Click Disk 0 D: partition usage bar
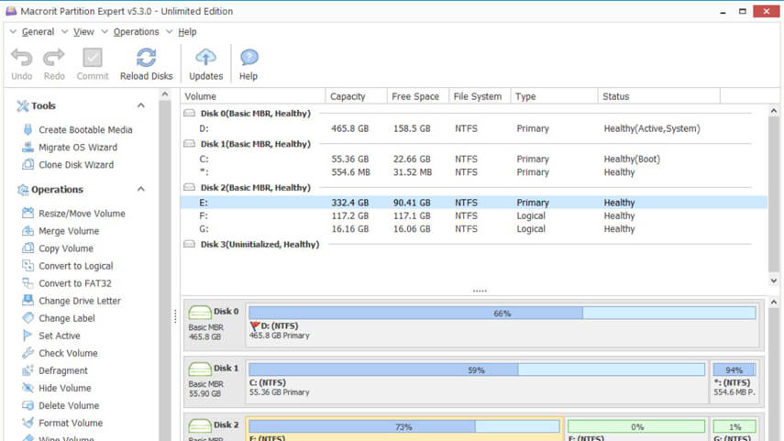 click(502, 314)
